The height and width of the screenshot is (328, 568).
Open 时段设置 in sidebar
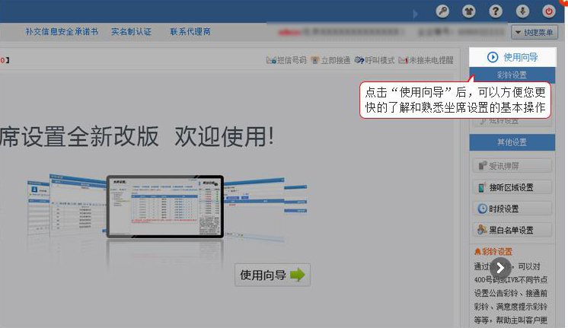(x=511, y=209)
